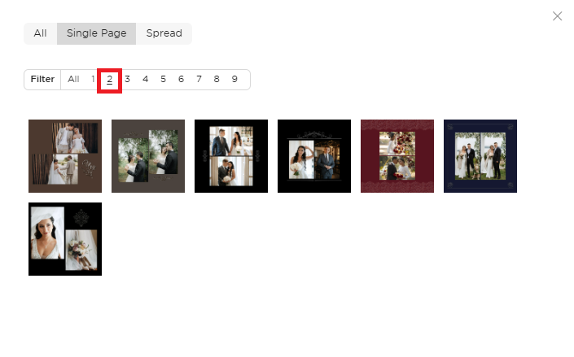Select the navy blue framed layout
The width and height of the screenshot is (574, 357).
pyautogui.click(x=480, y=156)
